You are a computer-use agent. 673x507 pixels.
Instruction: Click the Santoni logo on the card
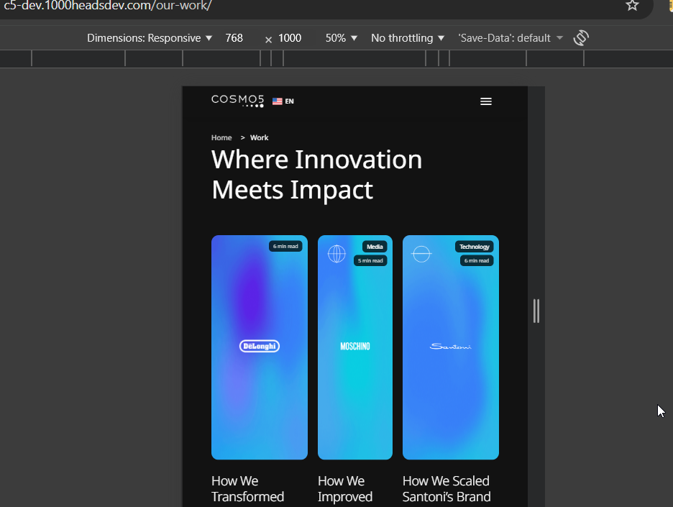tap(451, 347)
